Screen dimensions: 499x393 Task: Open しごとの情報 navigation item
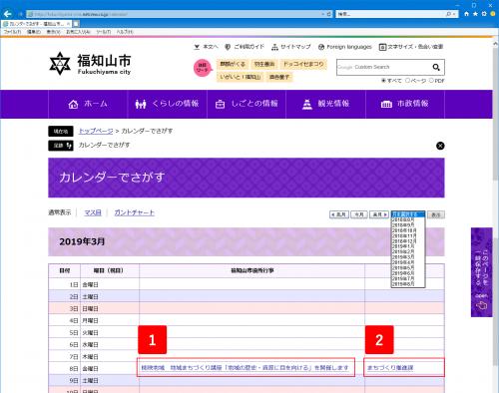[247, 104]
